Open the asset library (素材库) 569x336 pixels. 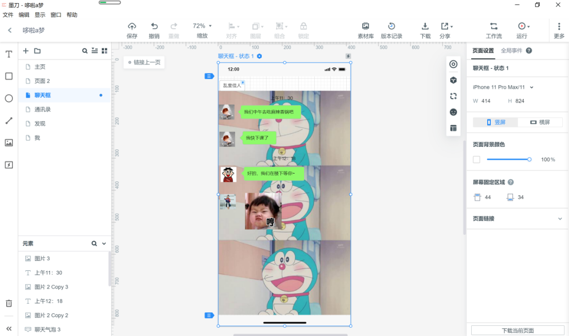[x=365, y=30]
